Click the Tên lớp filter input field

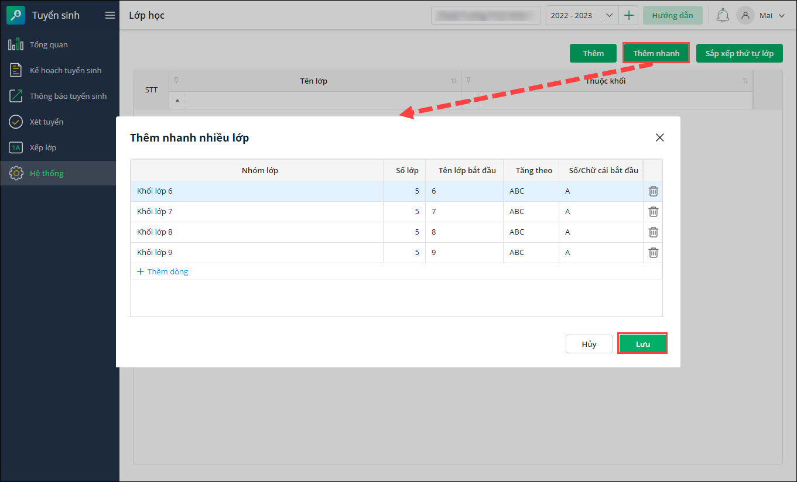click(323, 101)
